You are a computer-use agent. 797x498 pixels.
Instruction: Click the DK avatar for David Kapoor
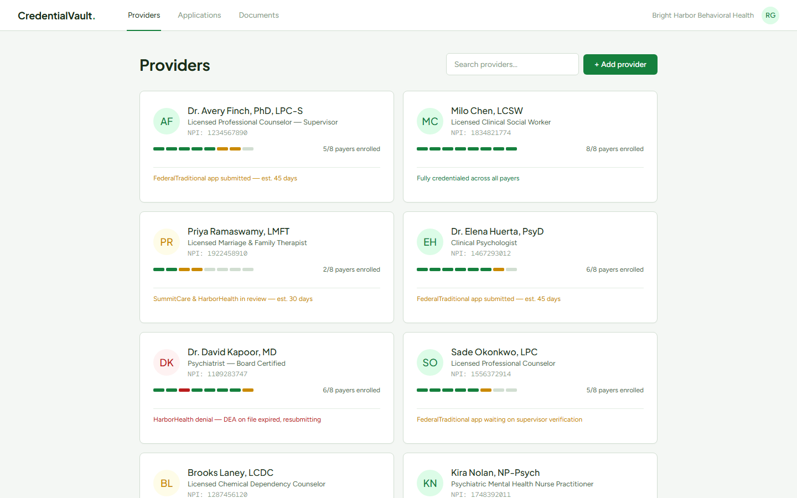point(167,362)
